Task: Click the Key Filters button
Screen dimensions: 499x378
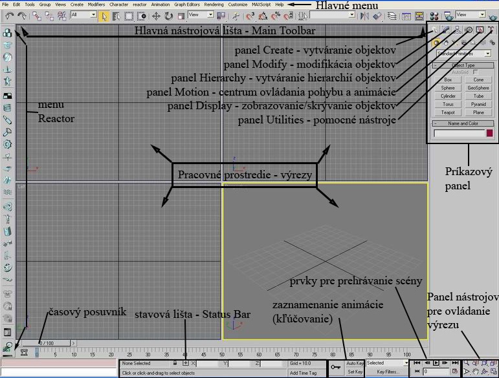Action: (x=387, y=372)
